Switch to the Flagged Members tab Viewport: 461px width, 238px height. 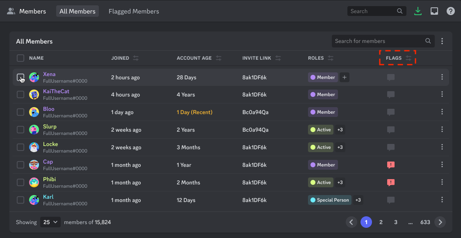pos(134,11)
